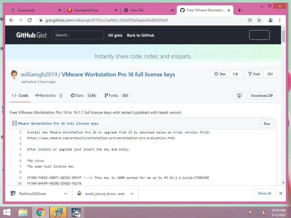Click the vmware.com evaluation URL text
This screenshot has width=291, height=218.
coord(101,138)
